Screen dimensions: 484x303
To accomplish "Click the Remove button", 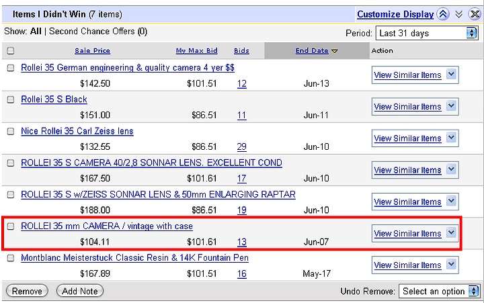I will tap(27, 291).
